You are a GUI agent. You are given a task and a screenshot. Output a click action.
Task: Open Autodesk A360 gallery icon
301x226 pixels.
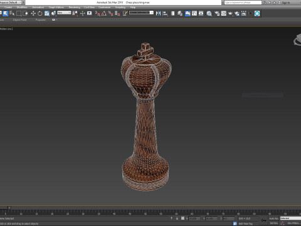(244, 13)
